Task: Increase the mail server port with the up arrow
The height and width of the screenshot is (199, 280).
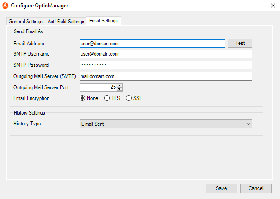Action: [x=120, y=85]
